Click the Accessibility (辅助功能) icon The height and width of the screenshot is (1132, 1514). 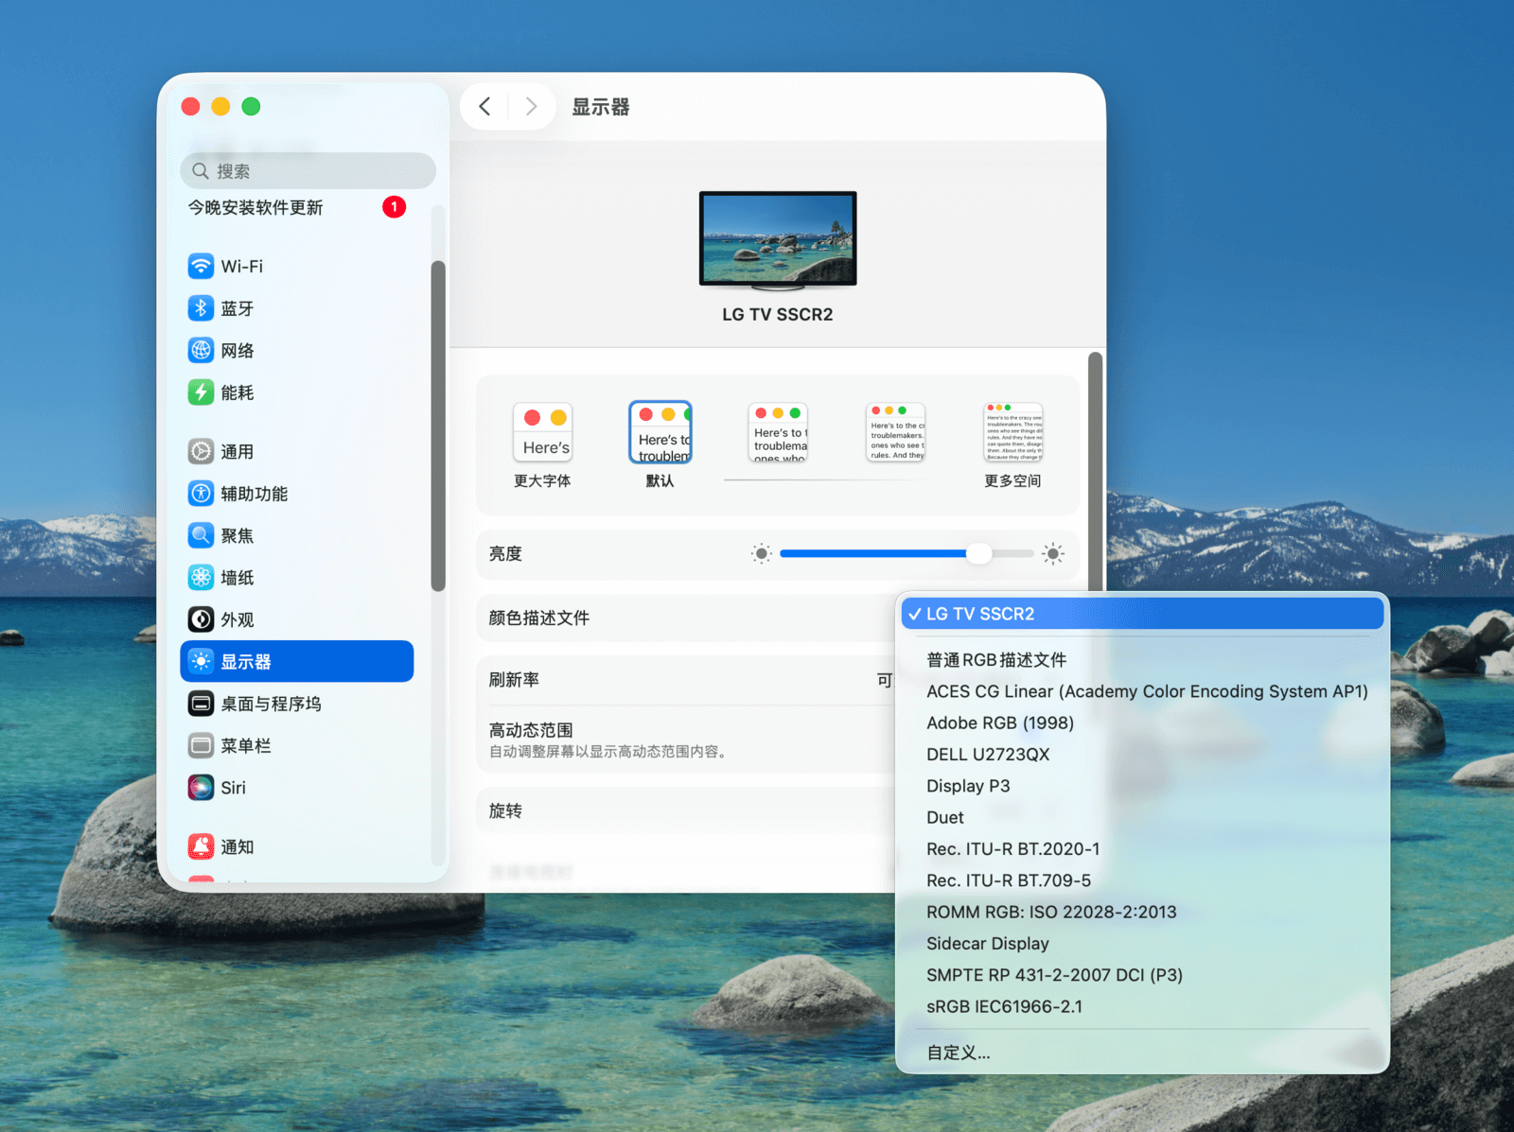(x=201, y=494)
